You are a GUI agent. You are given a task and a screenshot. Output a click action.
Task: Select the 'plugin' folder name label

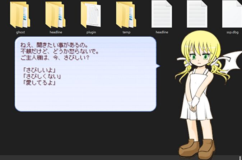[x=91, y=32]
